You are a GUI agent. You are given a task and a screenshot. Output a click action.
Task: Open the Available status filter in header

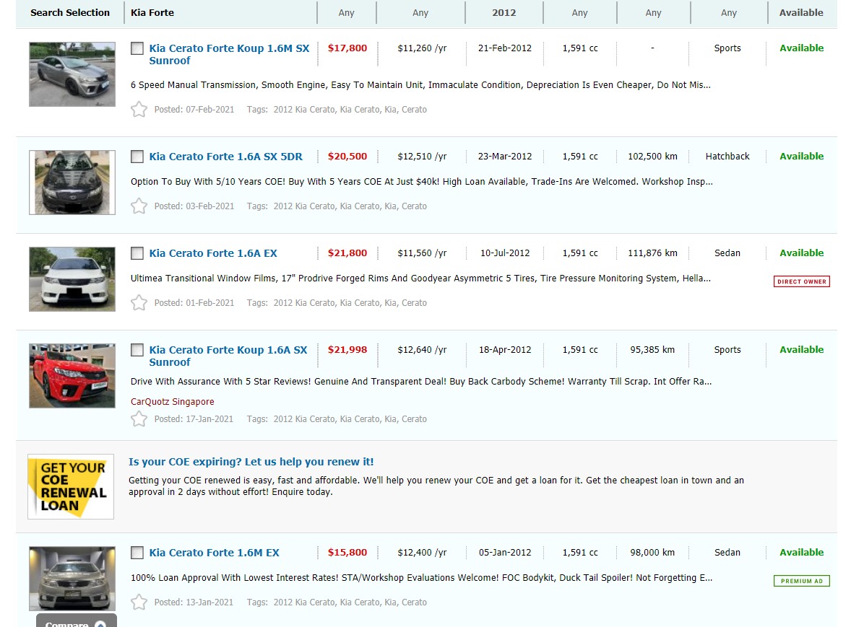coord(800,13)
